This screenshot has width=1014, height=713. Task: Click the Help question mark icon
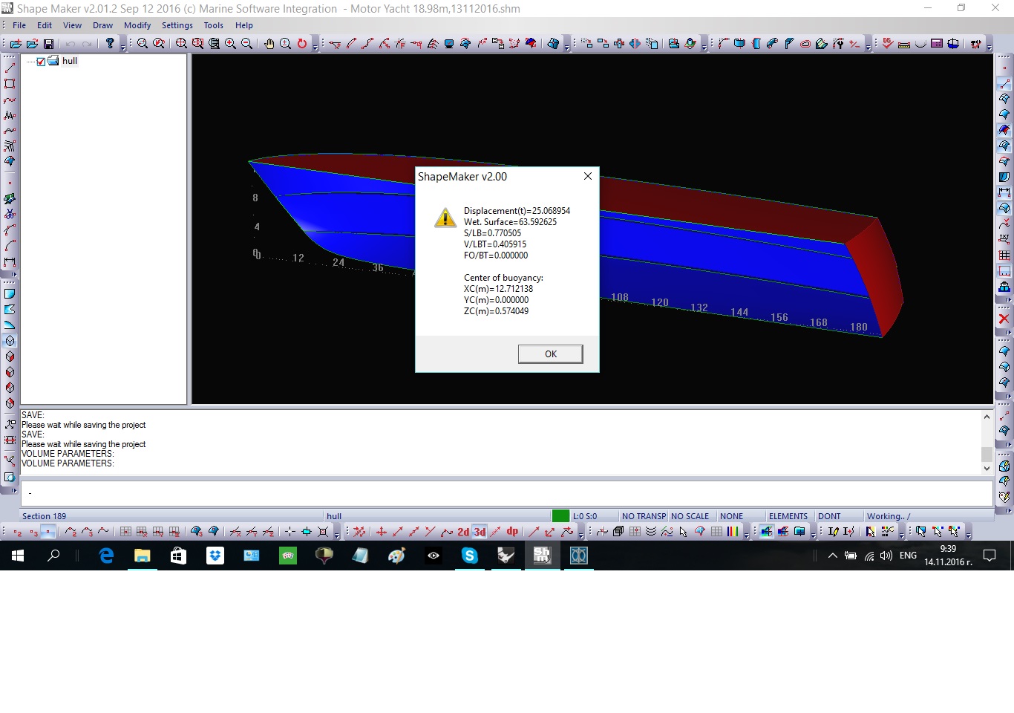point(110,44)
